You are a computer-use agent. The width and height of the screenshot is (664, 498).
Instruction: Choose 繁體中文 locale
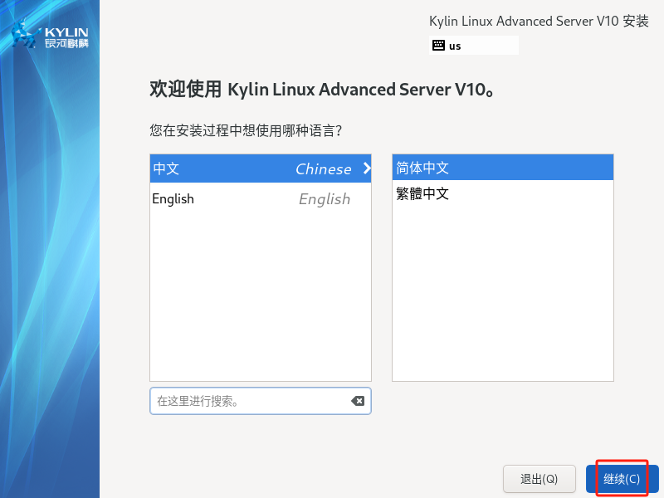tap(422, 194)
